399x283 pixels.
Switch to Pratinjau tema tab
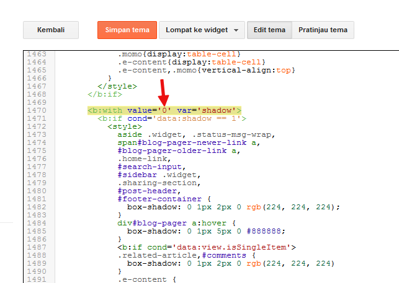[323, 30]
